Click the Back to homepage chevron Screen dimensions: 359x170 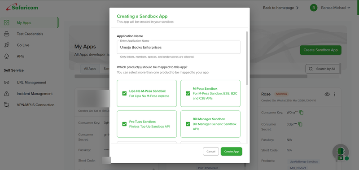click(x=298, y=8)
